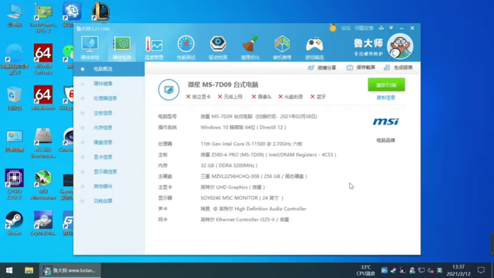Click the 光盘刻录 missing feature indicator
Screen dimensions: 494x278
[x=291, y=97]
